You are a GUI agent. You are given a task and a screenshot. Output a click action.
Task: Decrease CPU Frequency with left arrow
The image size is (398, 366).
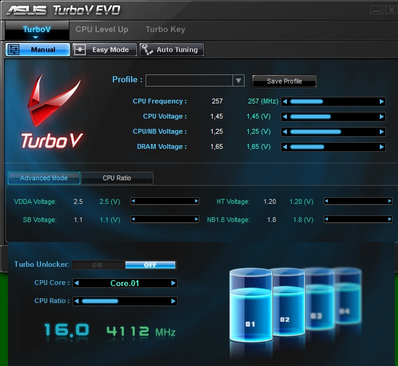(x=285, y=102)
